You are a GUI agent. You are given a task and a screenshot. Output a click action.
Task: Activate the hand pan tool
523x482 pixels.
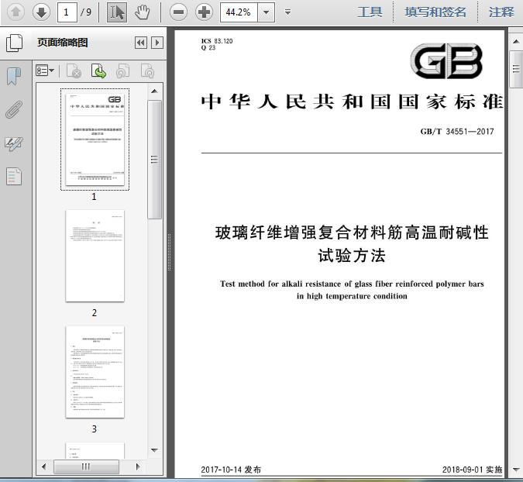[x=143, y=12]
